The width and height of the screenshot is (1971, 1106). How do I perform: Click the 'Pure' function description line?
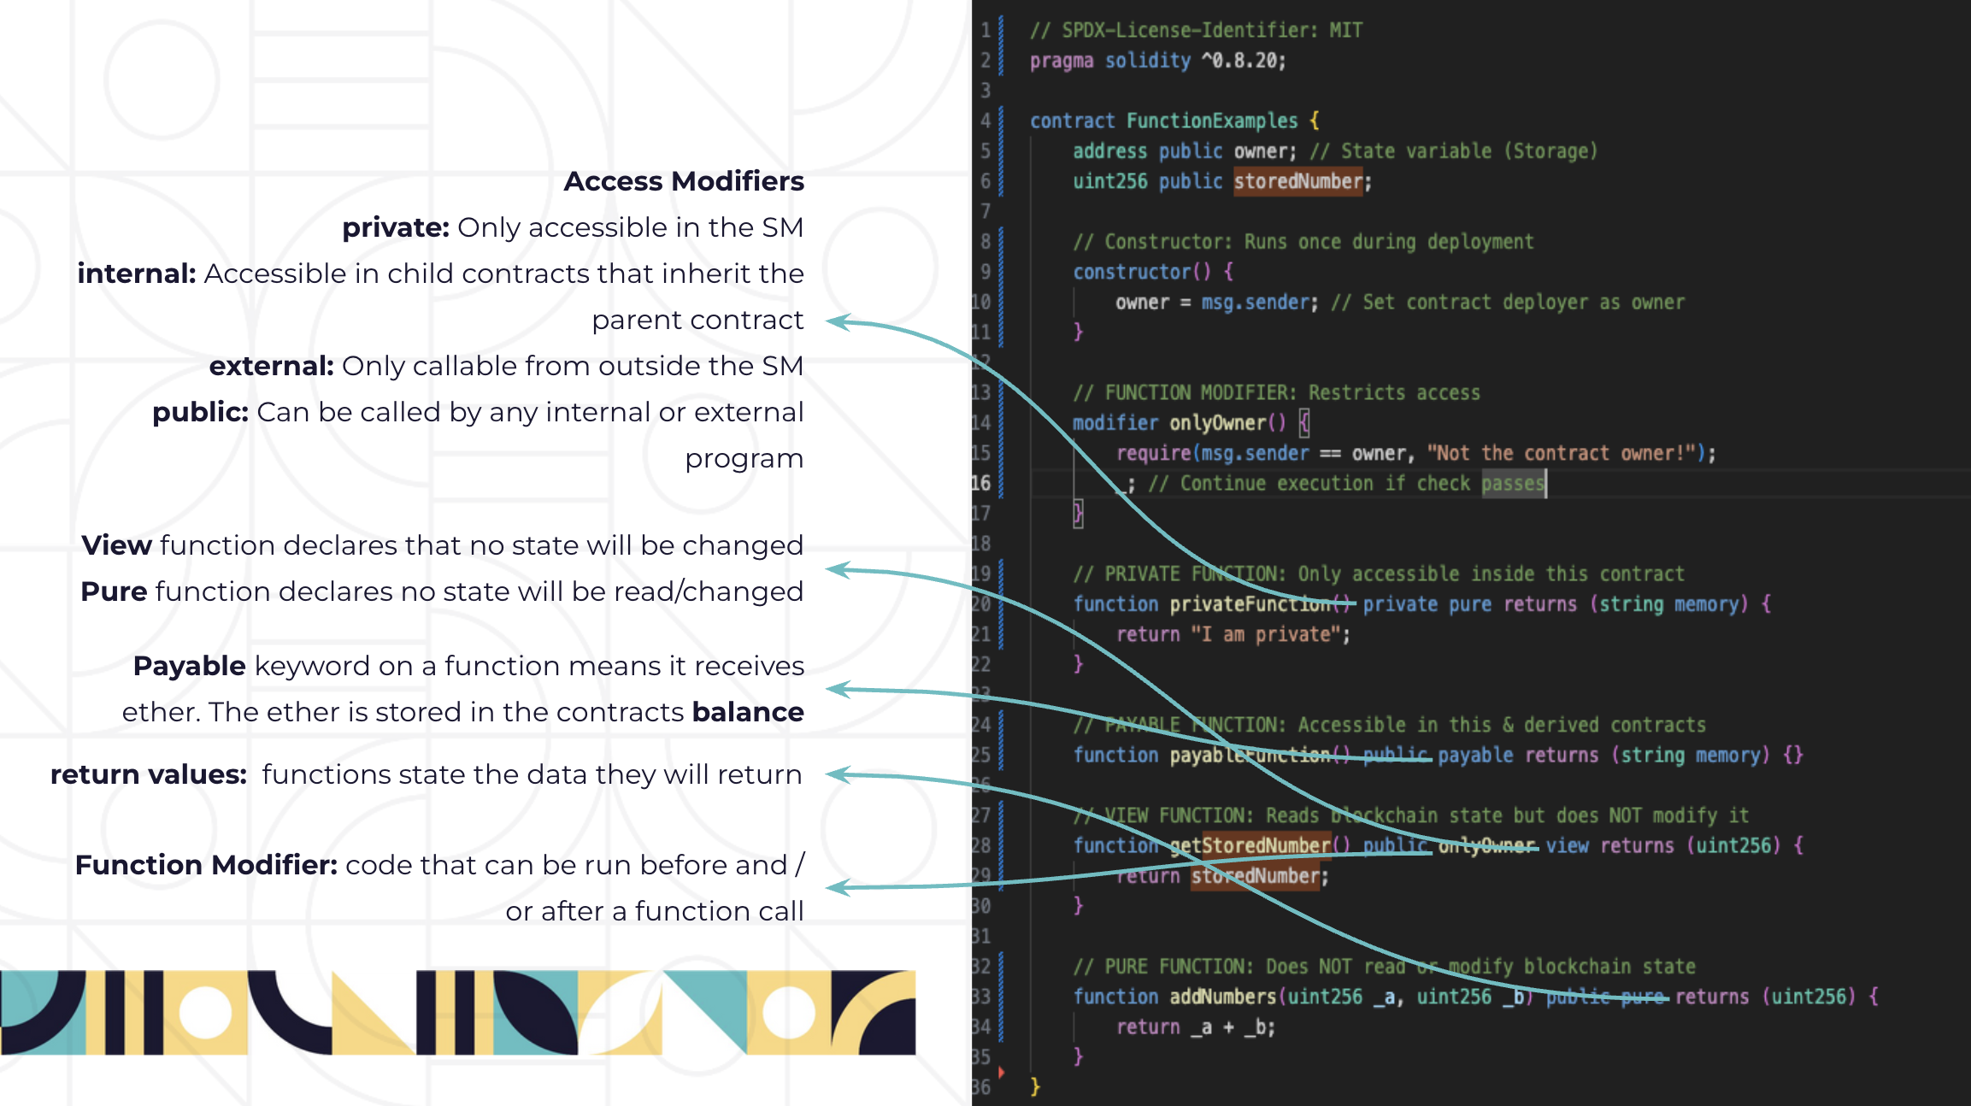coord(442,591)
